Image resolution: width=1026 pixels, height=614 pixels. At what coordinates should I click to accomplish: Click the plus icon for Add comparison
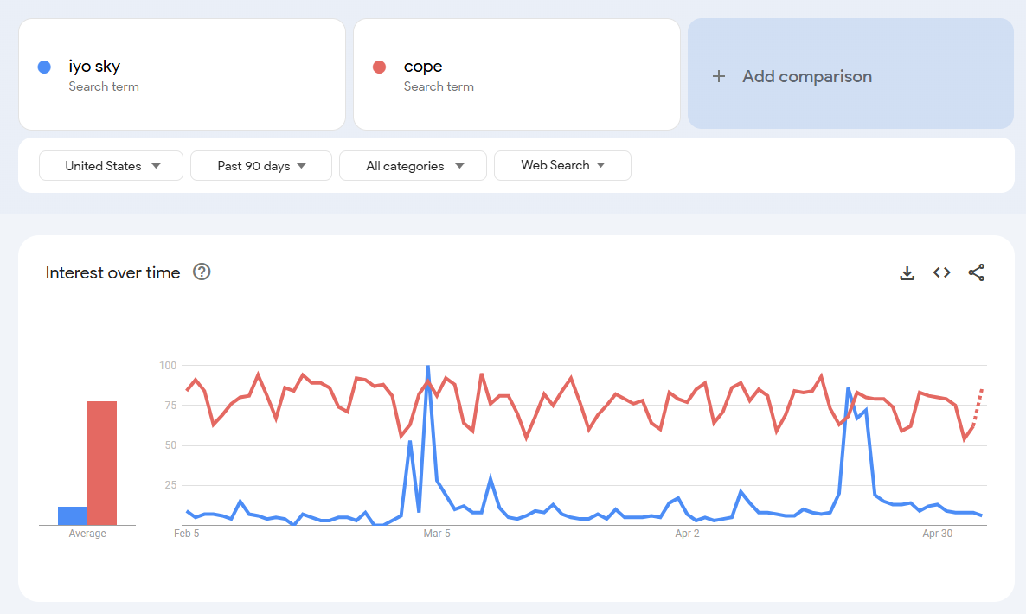point(718,76)
